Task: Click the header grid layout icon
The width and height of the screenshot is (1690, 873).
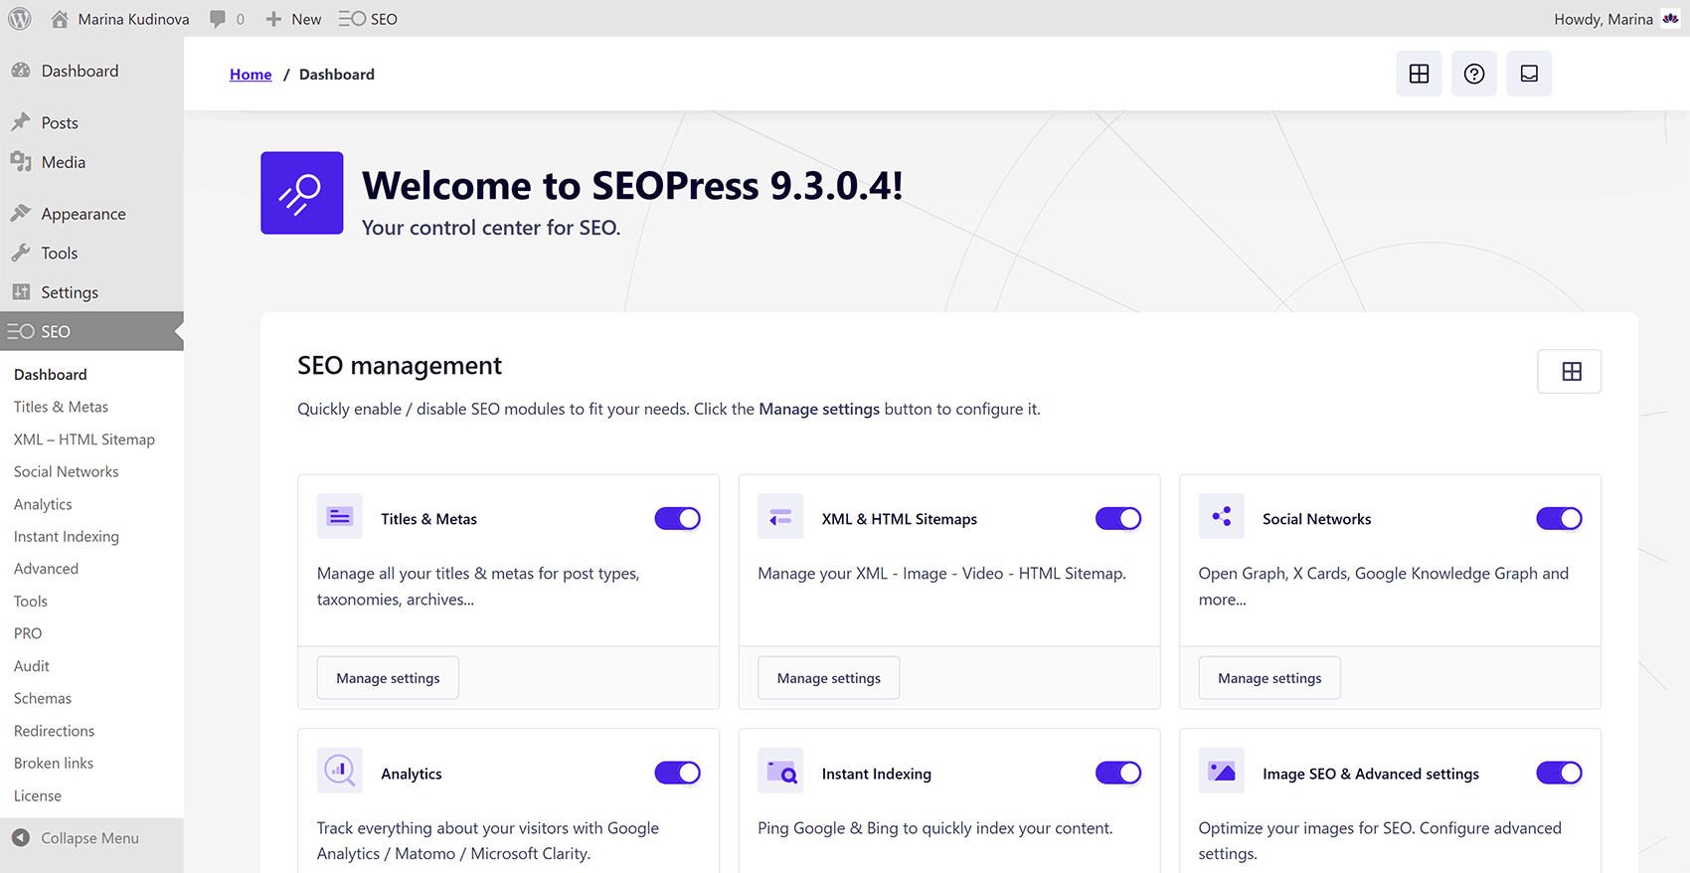Action: [x=1419, y=74]
